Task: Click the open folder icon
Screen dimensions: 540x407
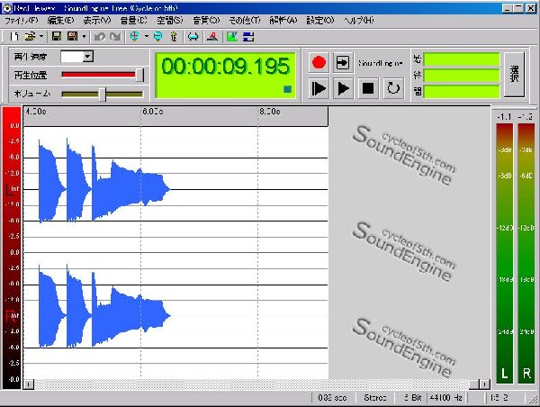Action: point(29,36)
